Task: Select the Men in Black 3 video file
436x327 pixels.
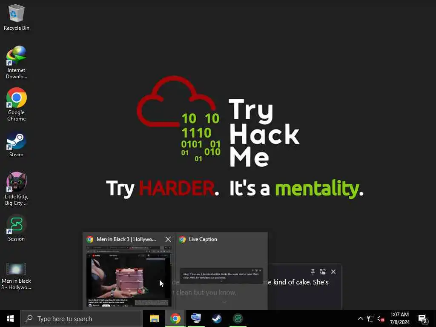Action: (16, 276)
